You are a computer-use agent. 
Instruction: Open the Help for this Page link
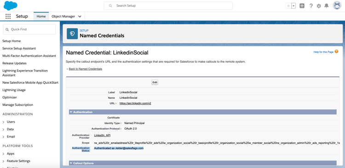tap(323, 52)
